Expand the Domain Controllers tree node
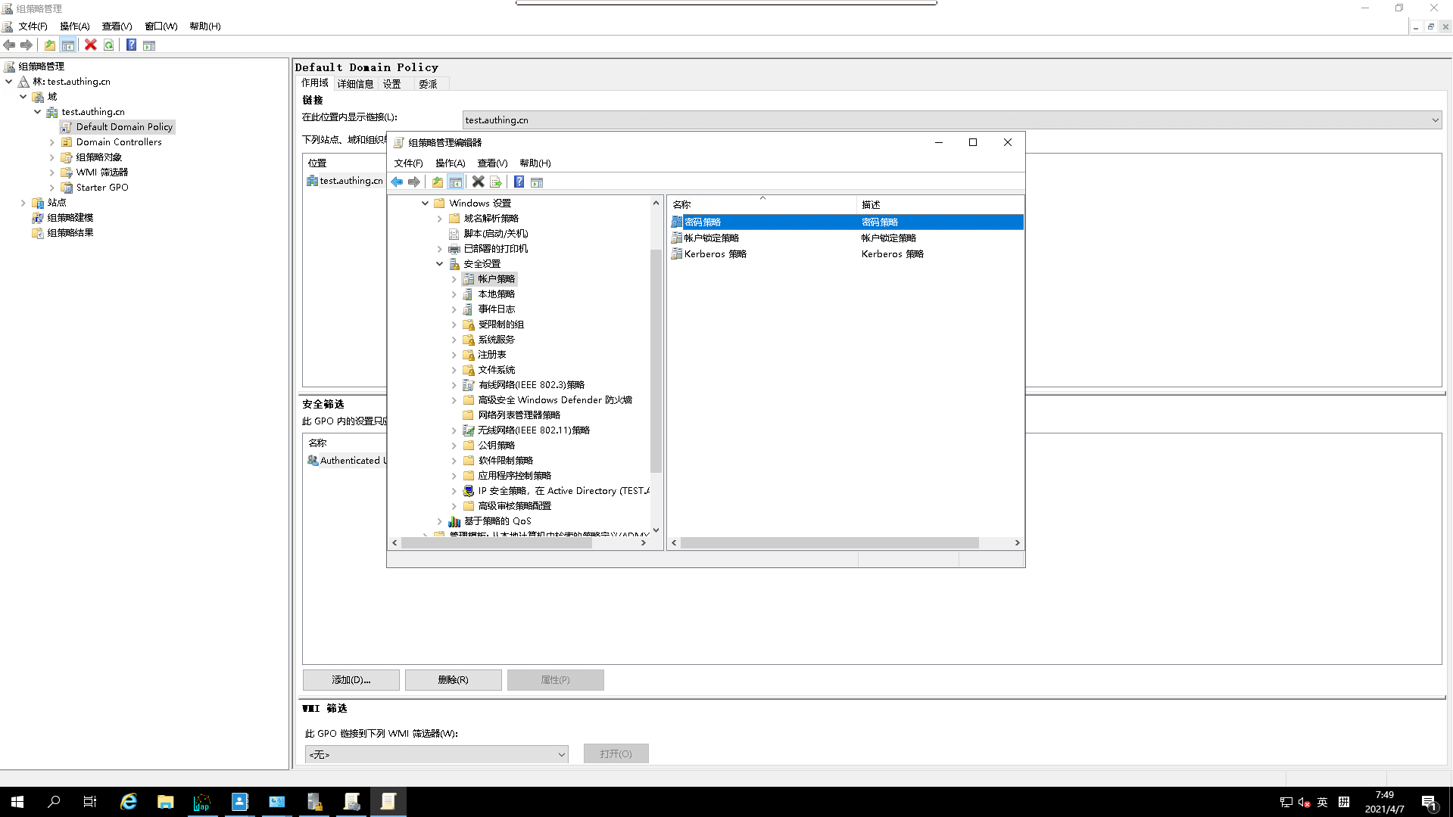 [x=52, y=142]
